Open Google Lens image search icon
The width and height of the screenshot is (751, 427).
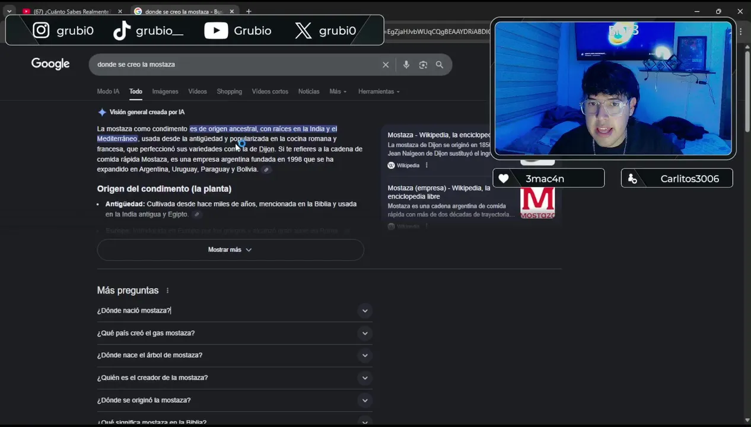point(423,65)
